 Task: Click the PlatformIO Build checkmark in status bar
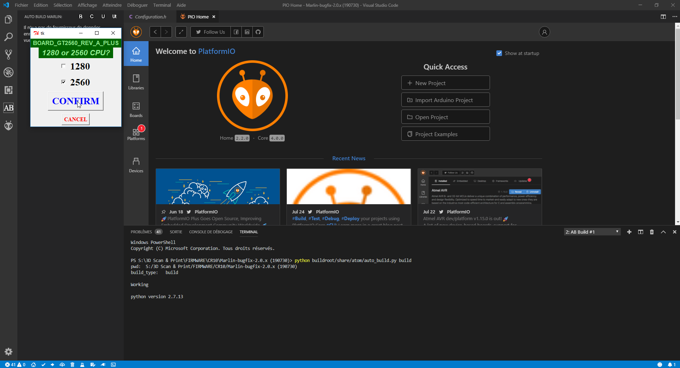(x=44, y=364)
